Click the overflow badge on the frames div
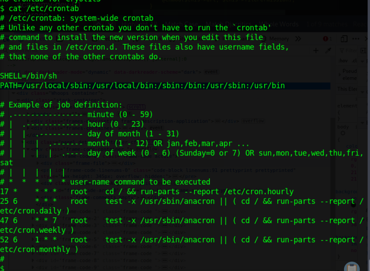 pos(253,121)
